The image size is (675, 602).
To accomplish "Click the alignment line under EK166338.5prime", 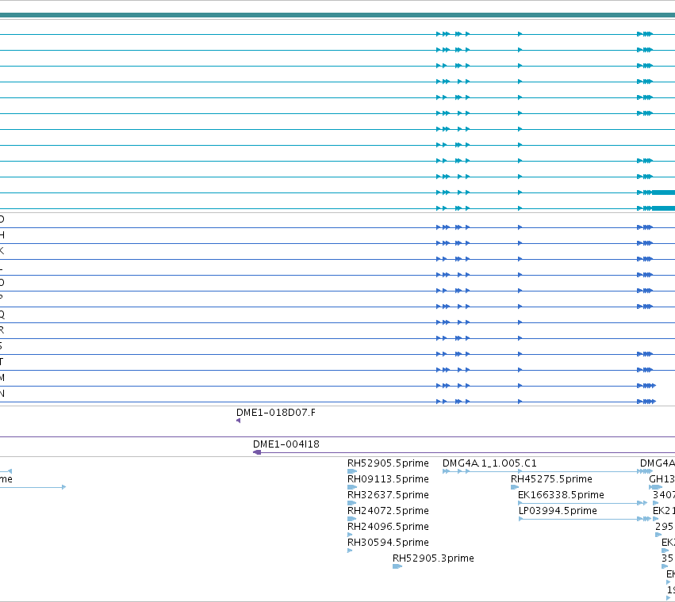I will (582, 503).
